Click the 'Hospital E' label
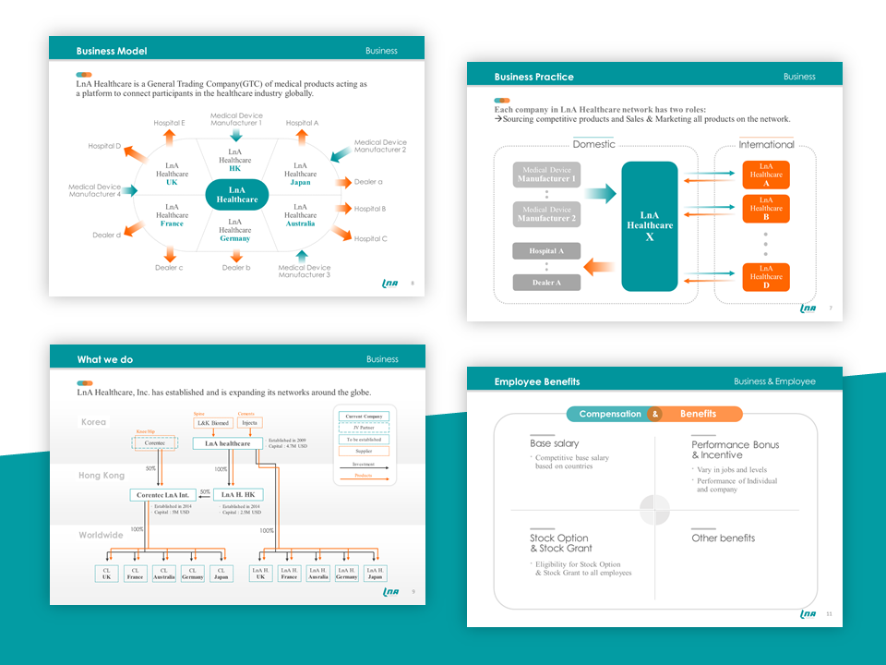The image size is (886, 665). point(169,123)
